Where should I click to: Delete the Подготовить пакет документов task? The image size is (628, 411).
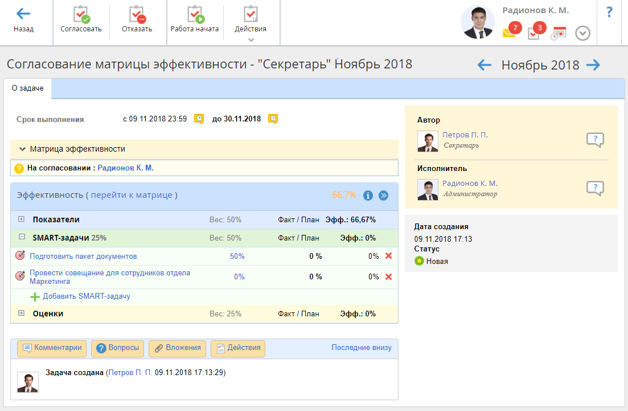pyautogui.click(x=389, y=256)
